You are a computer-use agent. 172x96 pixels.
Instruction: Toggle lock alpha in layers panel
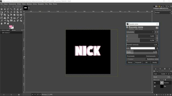(x=165, y=80)
